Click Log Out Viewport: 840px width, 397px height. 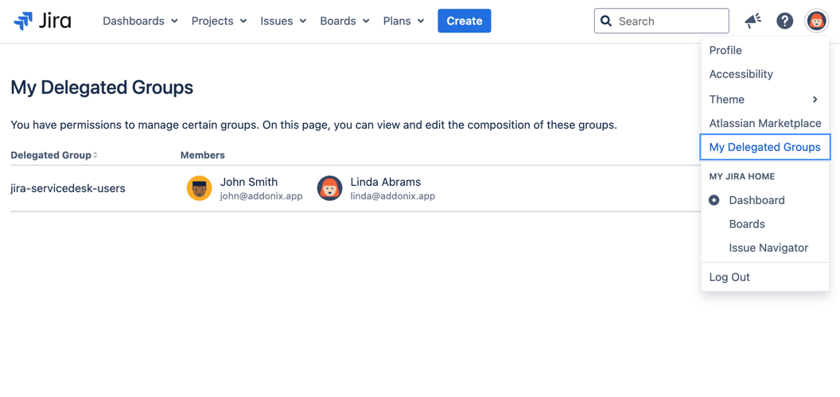pos(765,277)
